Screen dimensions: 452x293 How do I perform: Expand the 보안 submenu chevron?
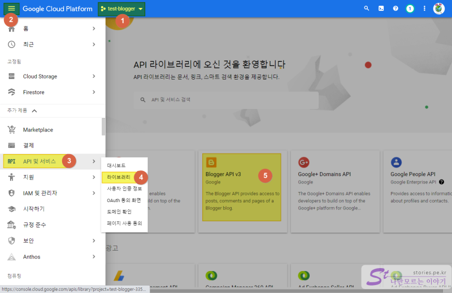(x=94, y=240)
